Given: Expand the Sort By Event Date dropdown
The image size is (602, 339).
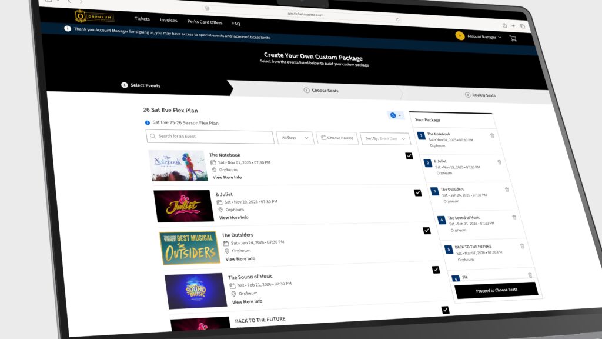Looking at the screenshot, I should pyautogui.click(x=385, y=139).
